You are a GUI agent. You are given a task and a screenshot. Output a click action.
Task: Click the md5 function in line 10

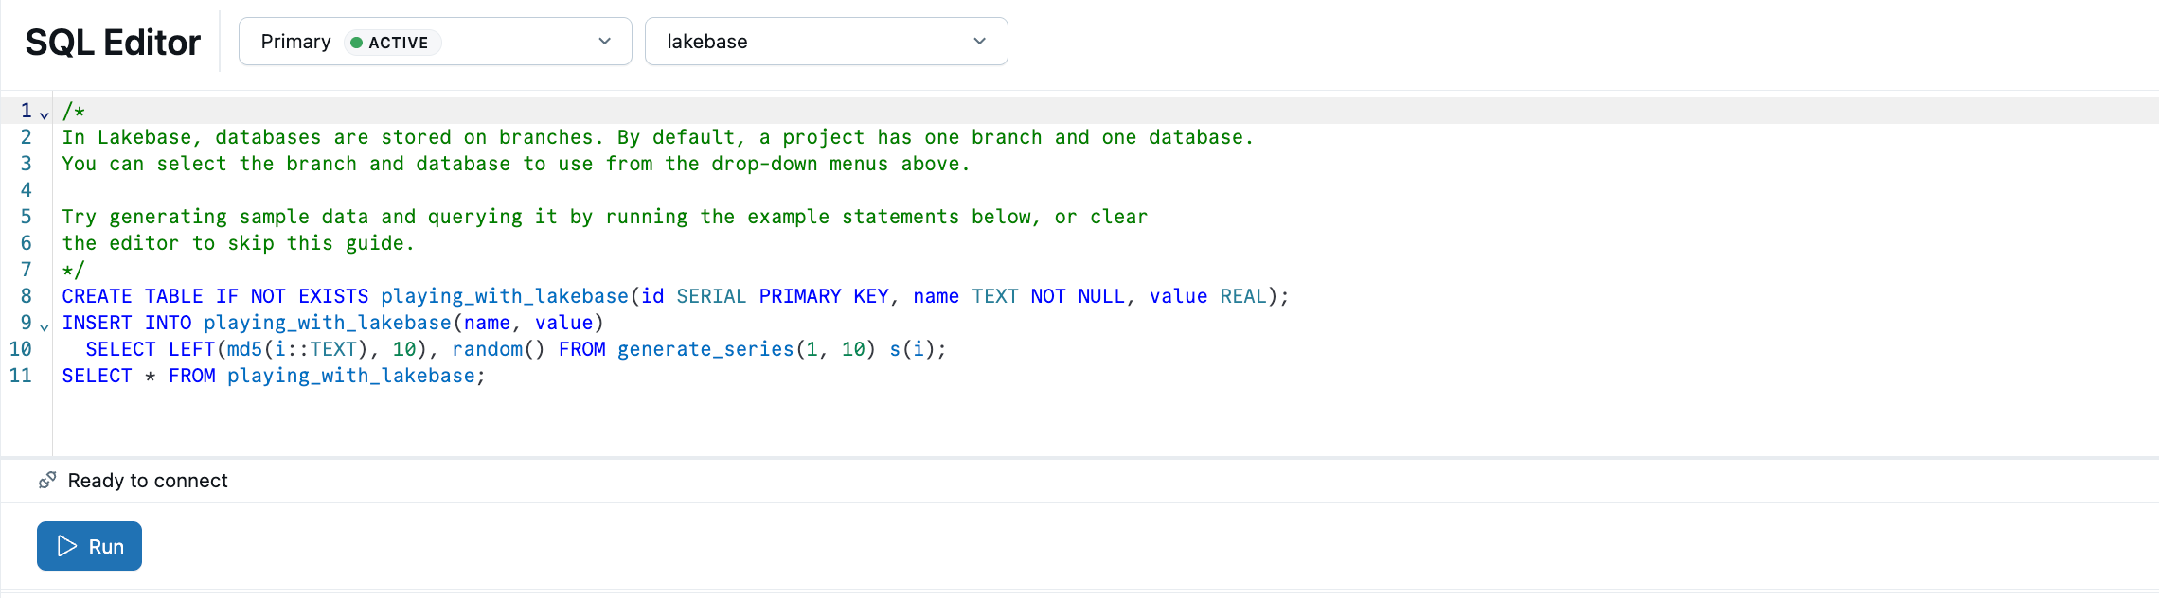pyautogui.click(x=244, y=349)
